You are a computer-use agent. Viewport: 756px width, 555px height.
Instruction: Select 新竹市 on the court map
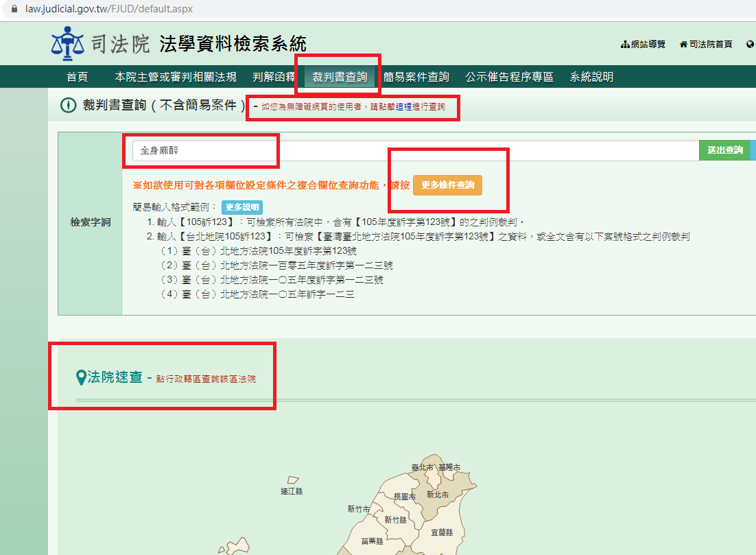tap(359, 509)
